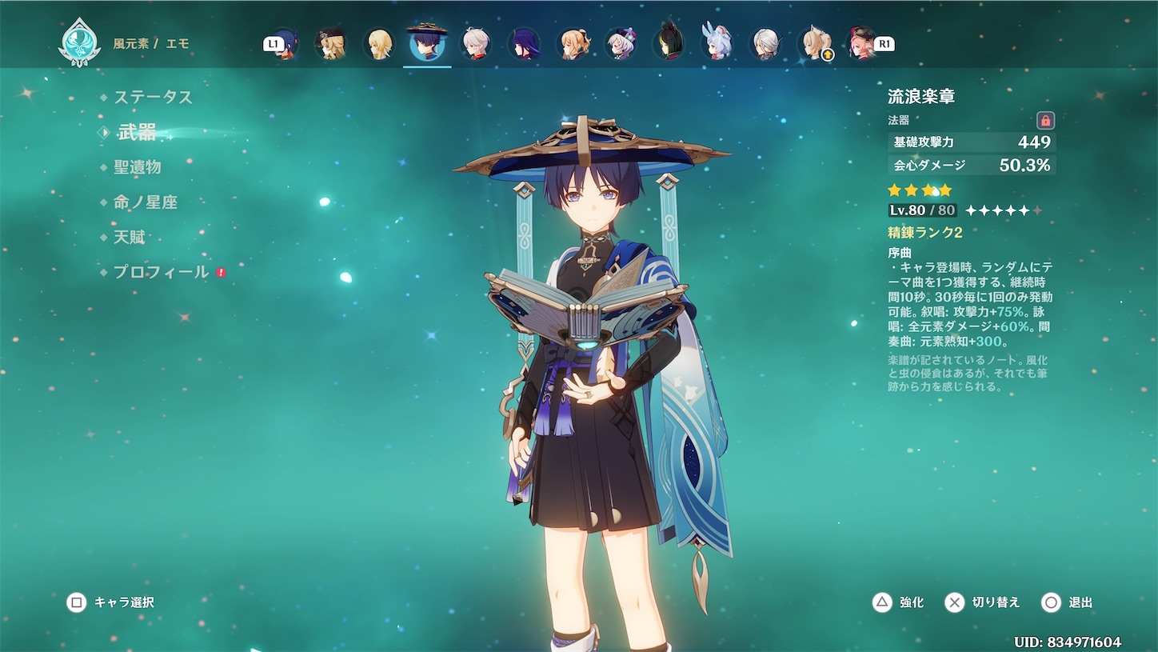The height and width of the screenshot is (652, 1158).
Task: Click the Lv.80 / 80 level text
Action: pyautogui.click(x=922, y=210)
